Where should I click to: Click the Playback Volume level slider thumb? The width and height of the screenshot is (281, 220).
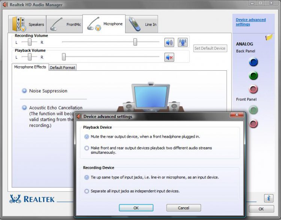(64, 57)
